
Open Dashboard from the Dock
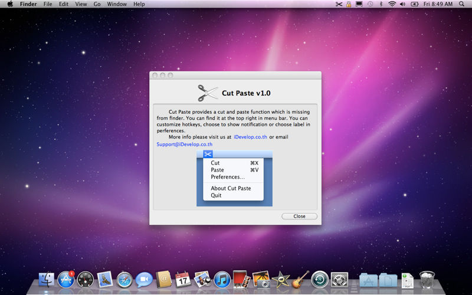point(86,280)
